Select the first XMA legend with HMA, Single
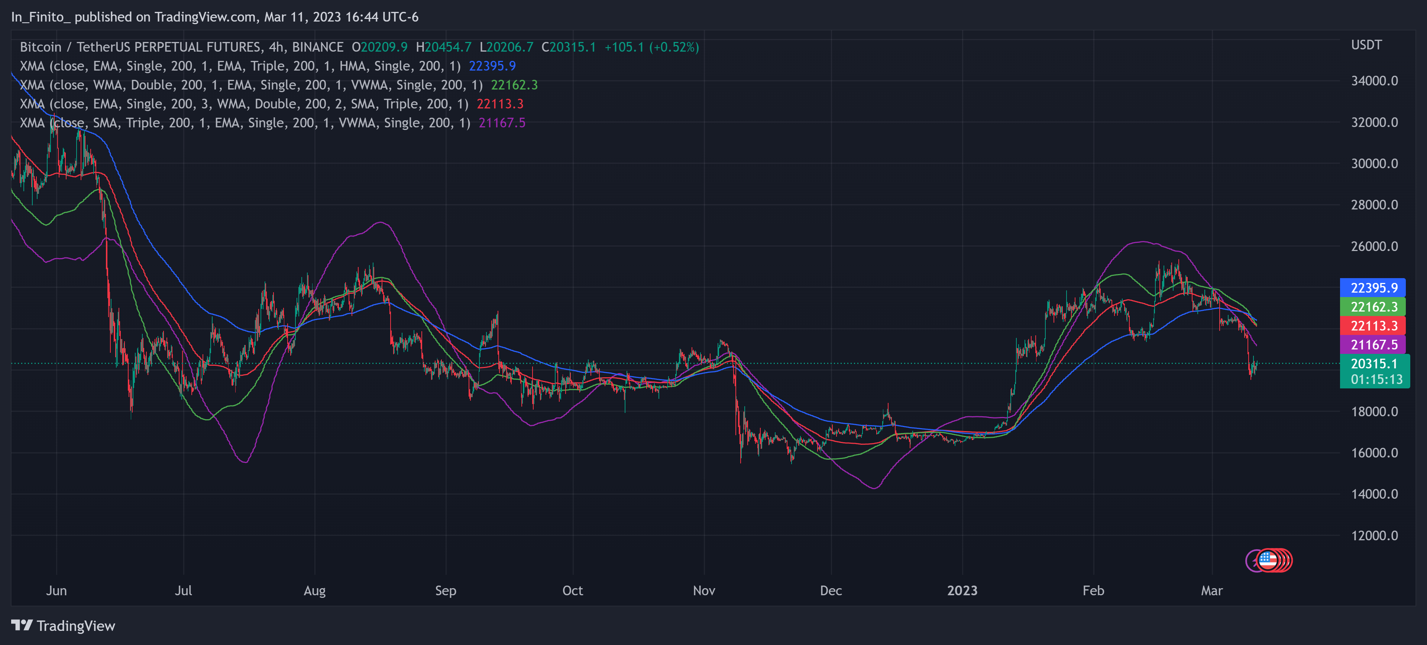Screen dimensions: 1427x645 [x=240, y=66]
